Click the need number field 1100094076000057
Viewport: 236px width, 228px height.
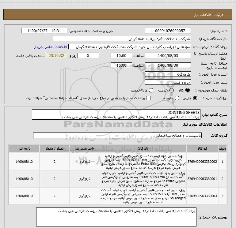[x=168, y=31]
